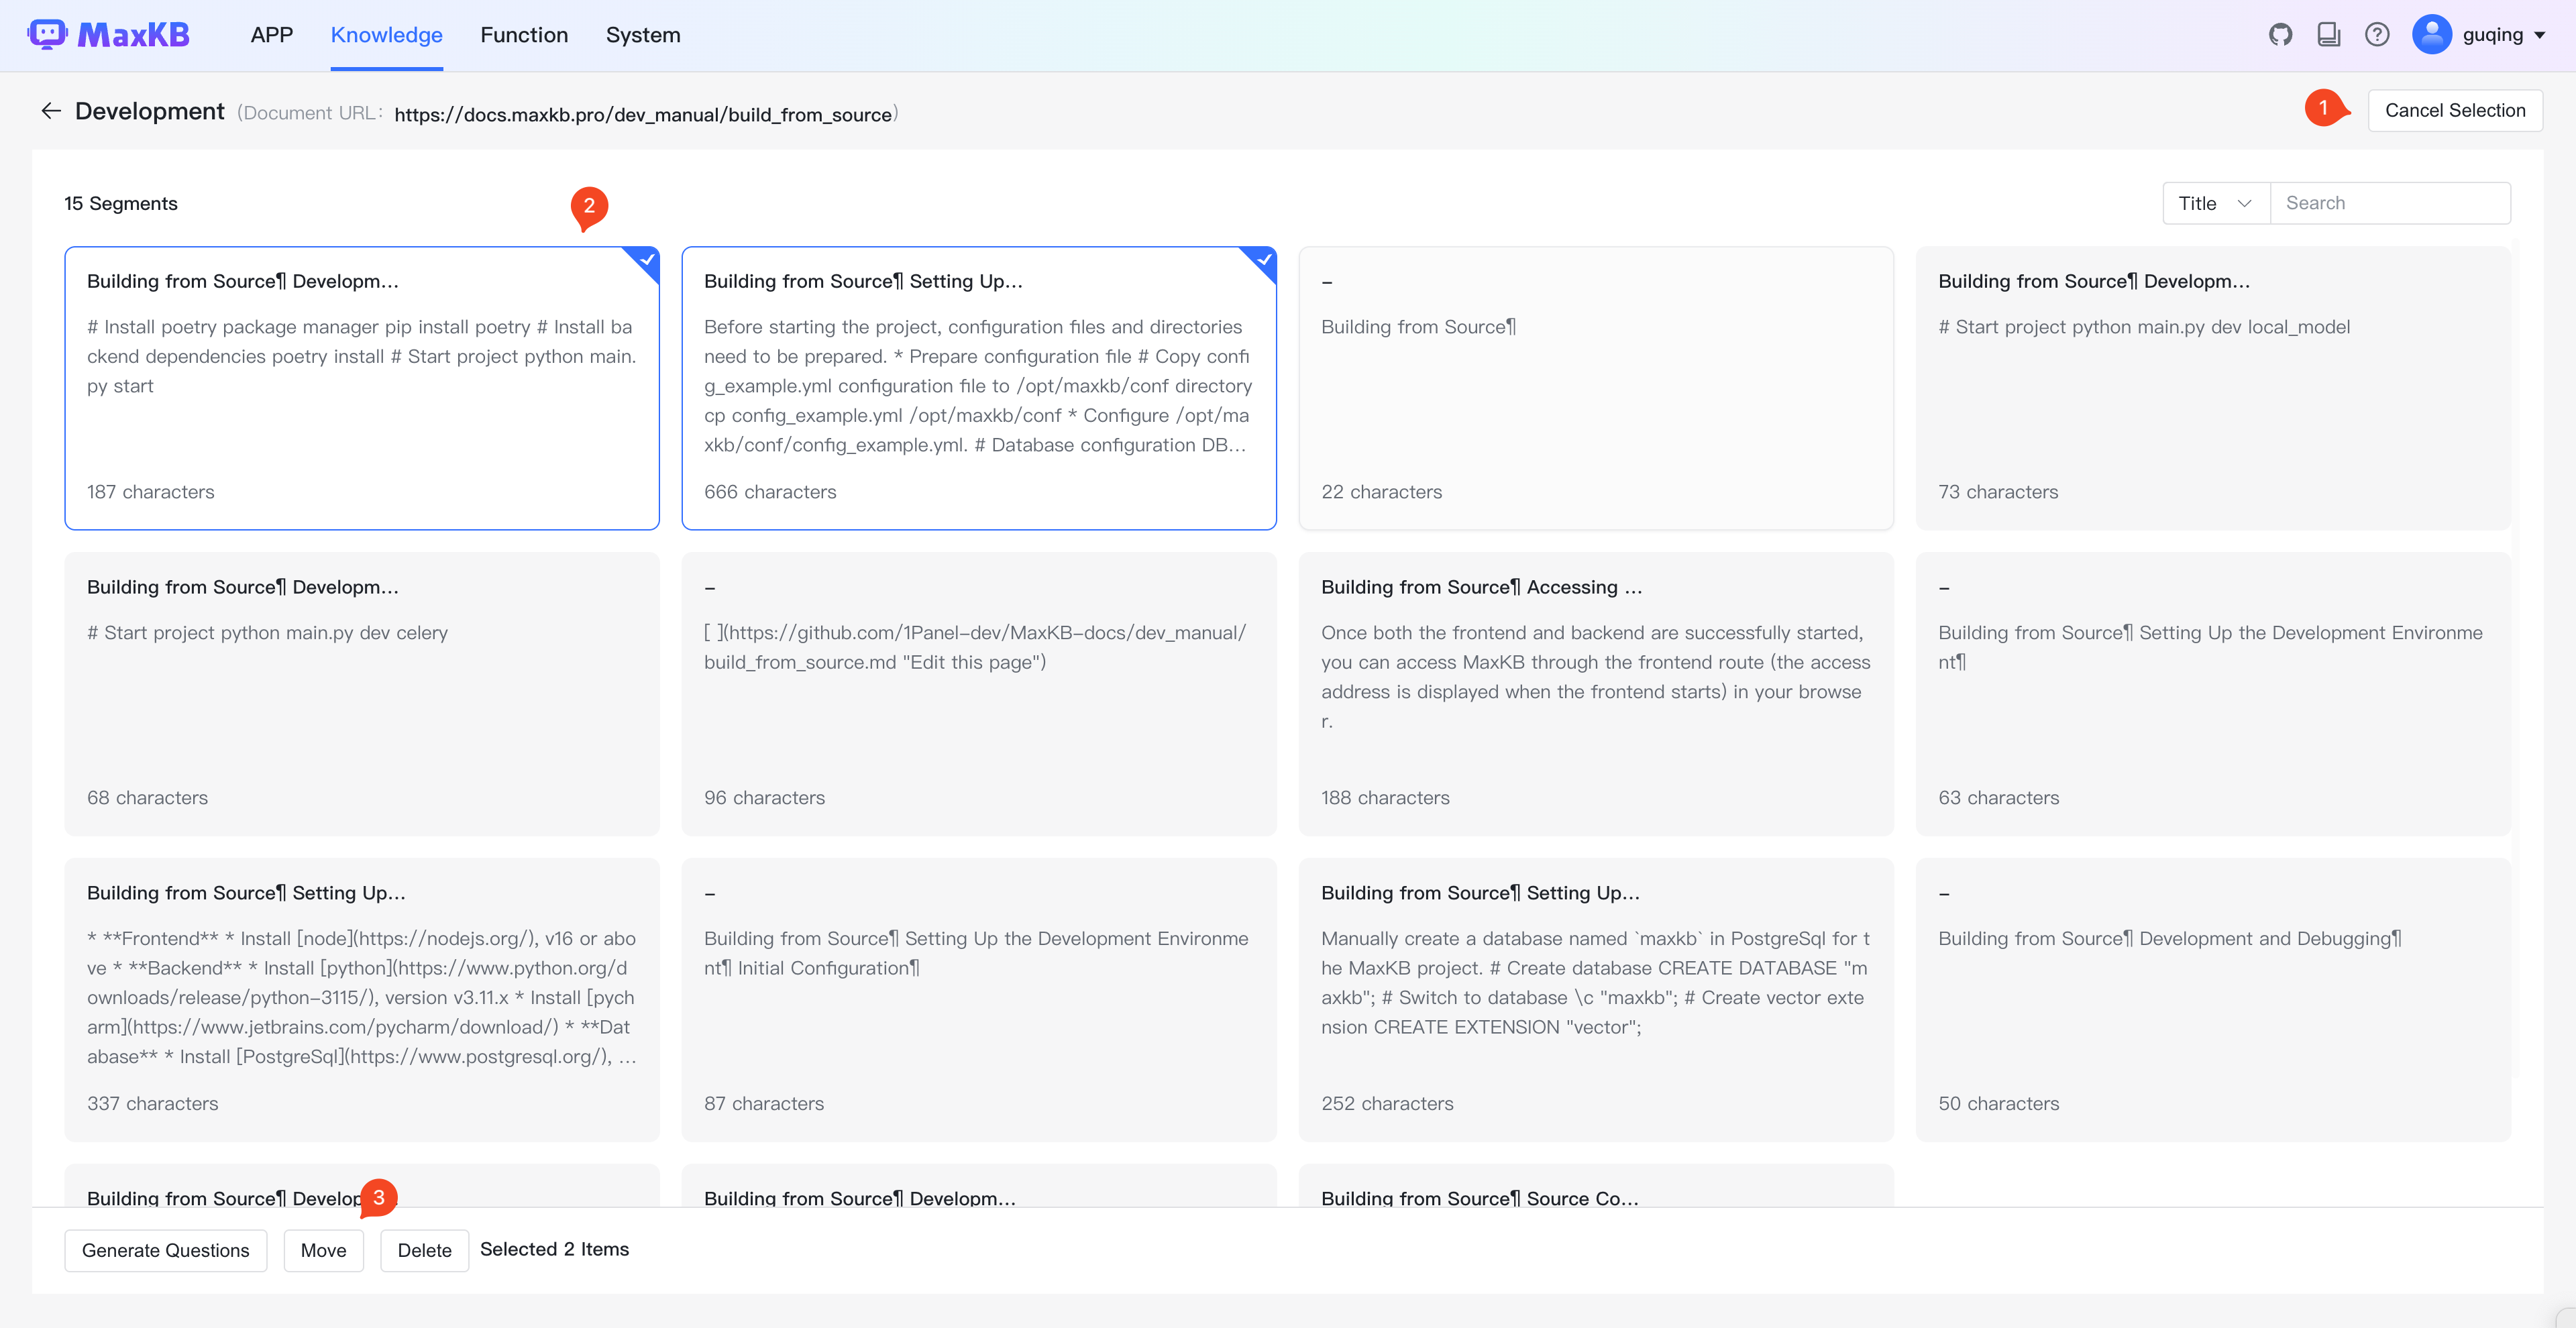Select the Frontend Backend install segment card
Image resolution: width=2576 pixels, height=1328 pixels.
(362, 1000)
